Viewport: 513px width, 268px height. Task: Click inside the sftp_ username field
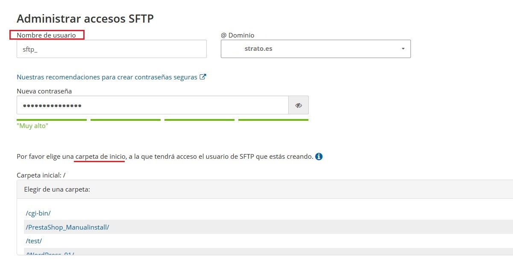pos(111,49)
